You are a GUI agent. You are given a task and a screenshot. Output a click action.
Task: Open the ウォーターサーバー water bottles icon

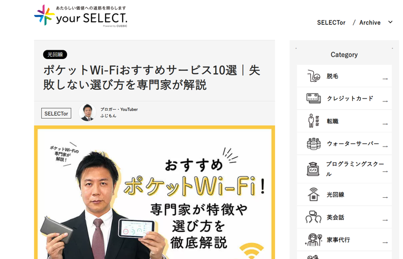coord(314,143)
